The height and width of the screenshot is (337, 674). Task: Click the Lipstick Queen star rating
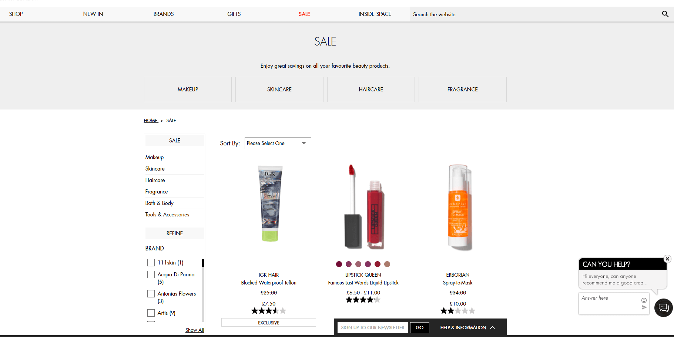click(363, 300)
